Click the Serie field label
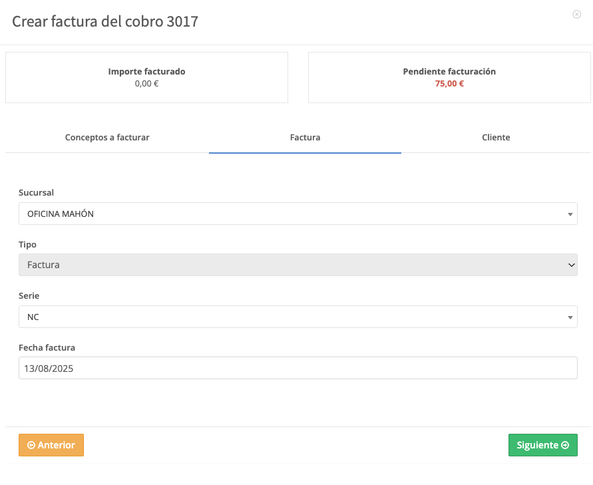 pyautogui.click(x=29, y=295)
